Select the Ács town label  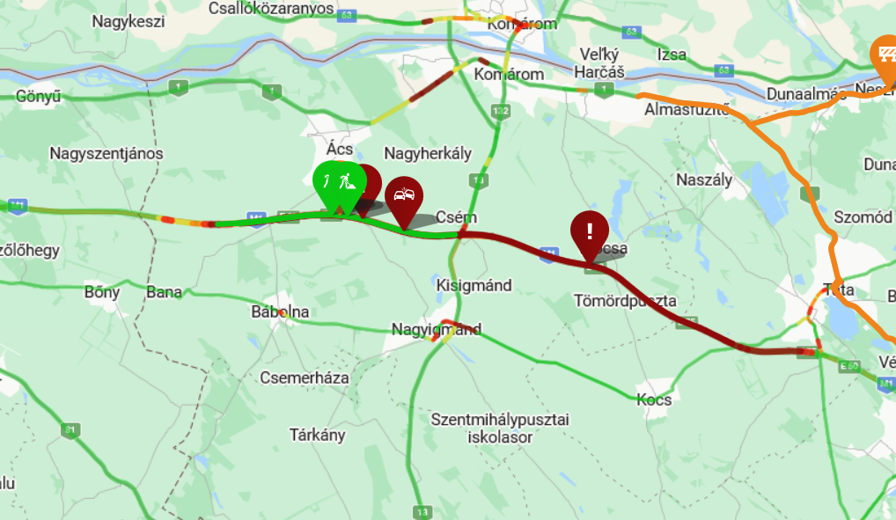340,149
